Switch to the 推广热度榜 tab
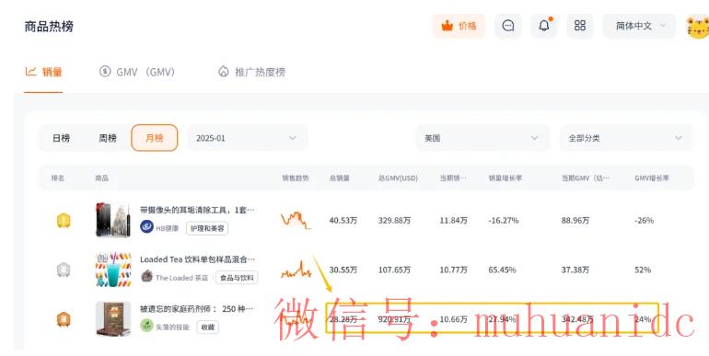This screenshot has height=356, width=709. (252, 72)
